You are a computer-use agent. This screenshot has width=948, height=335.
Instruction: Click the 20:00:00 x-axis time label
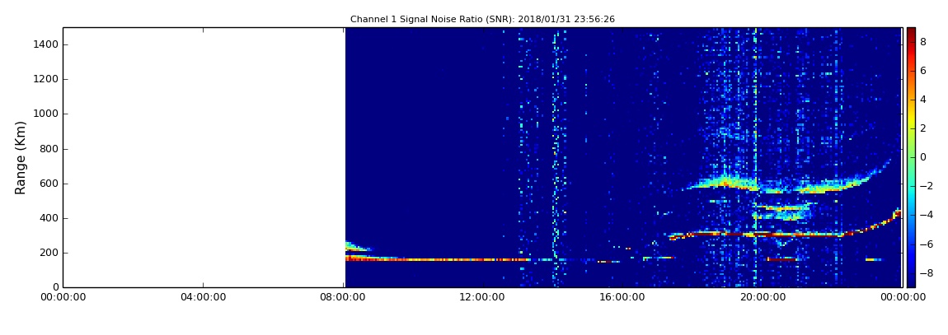763,297
